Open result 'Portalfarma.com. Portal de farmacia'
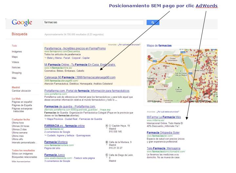236x173 pixels. [87, 91]
